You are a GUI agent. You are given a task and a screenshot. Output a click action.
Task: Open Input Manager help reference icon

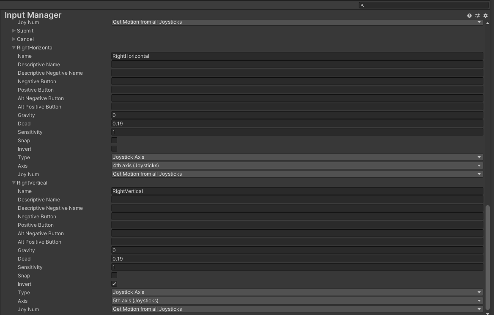coord(469,16)
